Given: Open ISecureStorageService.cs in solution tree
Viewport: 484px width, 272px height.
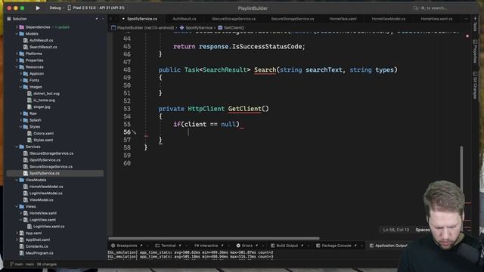Looking at the screenshot, I should 51,153.
